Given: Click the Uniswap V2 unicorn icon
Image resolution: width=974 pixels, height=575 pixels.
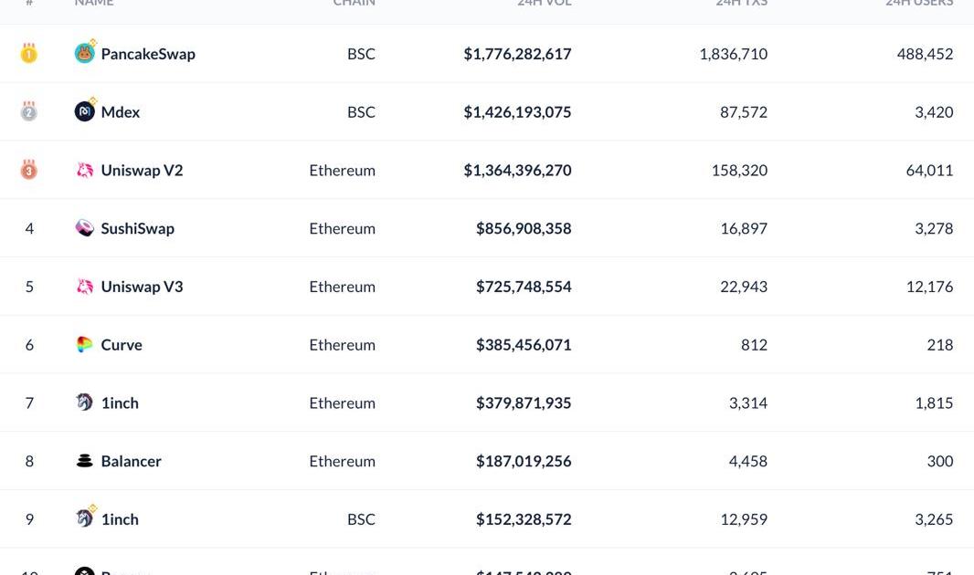Looking at the screenshot, I should [84, 170].
